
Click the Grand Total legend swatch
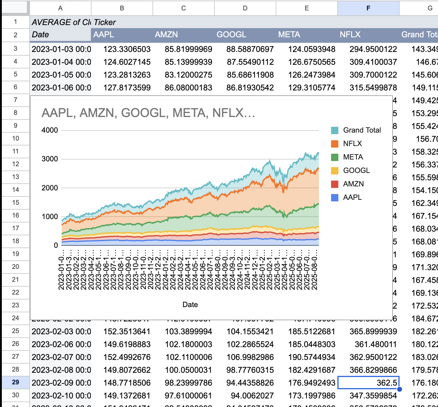pyautogui.click(x=335, y=130)
